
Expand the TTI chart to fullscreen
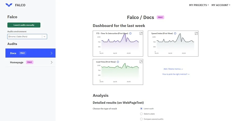click(141, 33)
